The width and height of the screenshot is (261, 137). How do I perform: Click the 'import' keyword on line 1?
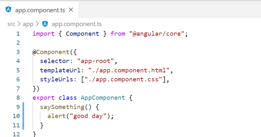(44, 34)
